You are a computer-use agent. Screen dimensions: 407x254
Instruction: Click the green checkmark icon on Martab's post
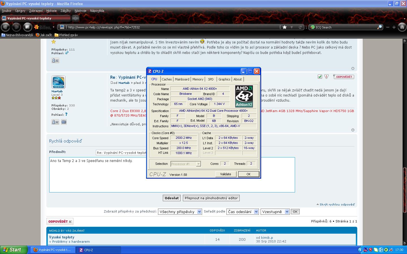(320, 77)
